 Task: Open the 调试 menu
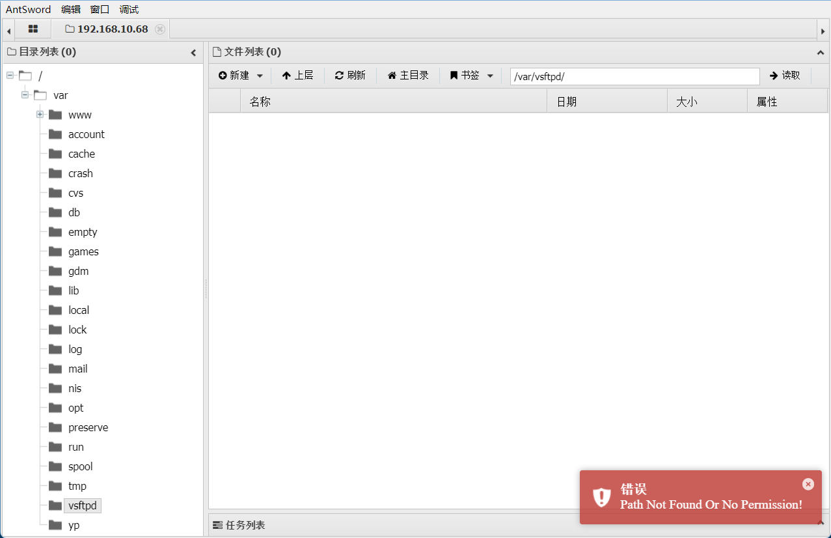[129, 10]
